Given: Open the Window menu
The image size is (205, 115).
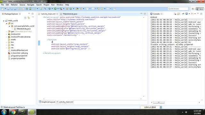Looking at the screenshot, I should [60, 5].
